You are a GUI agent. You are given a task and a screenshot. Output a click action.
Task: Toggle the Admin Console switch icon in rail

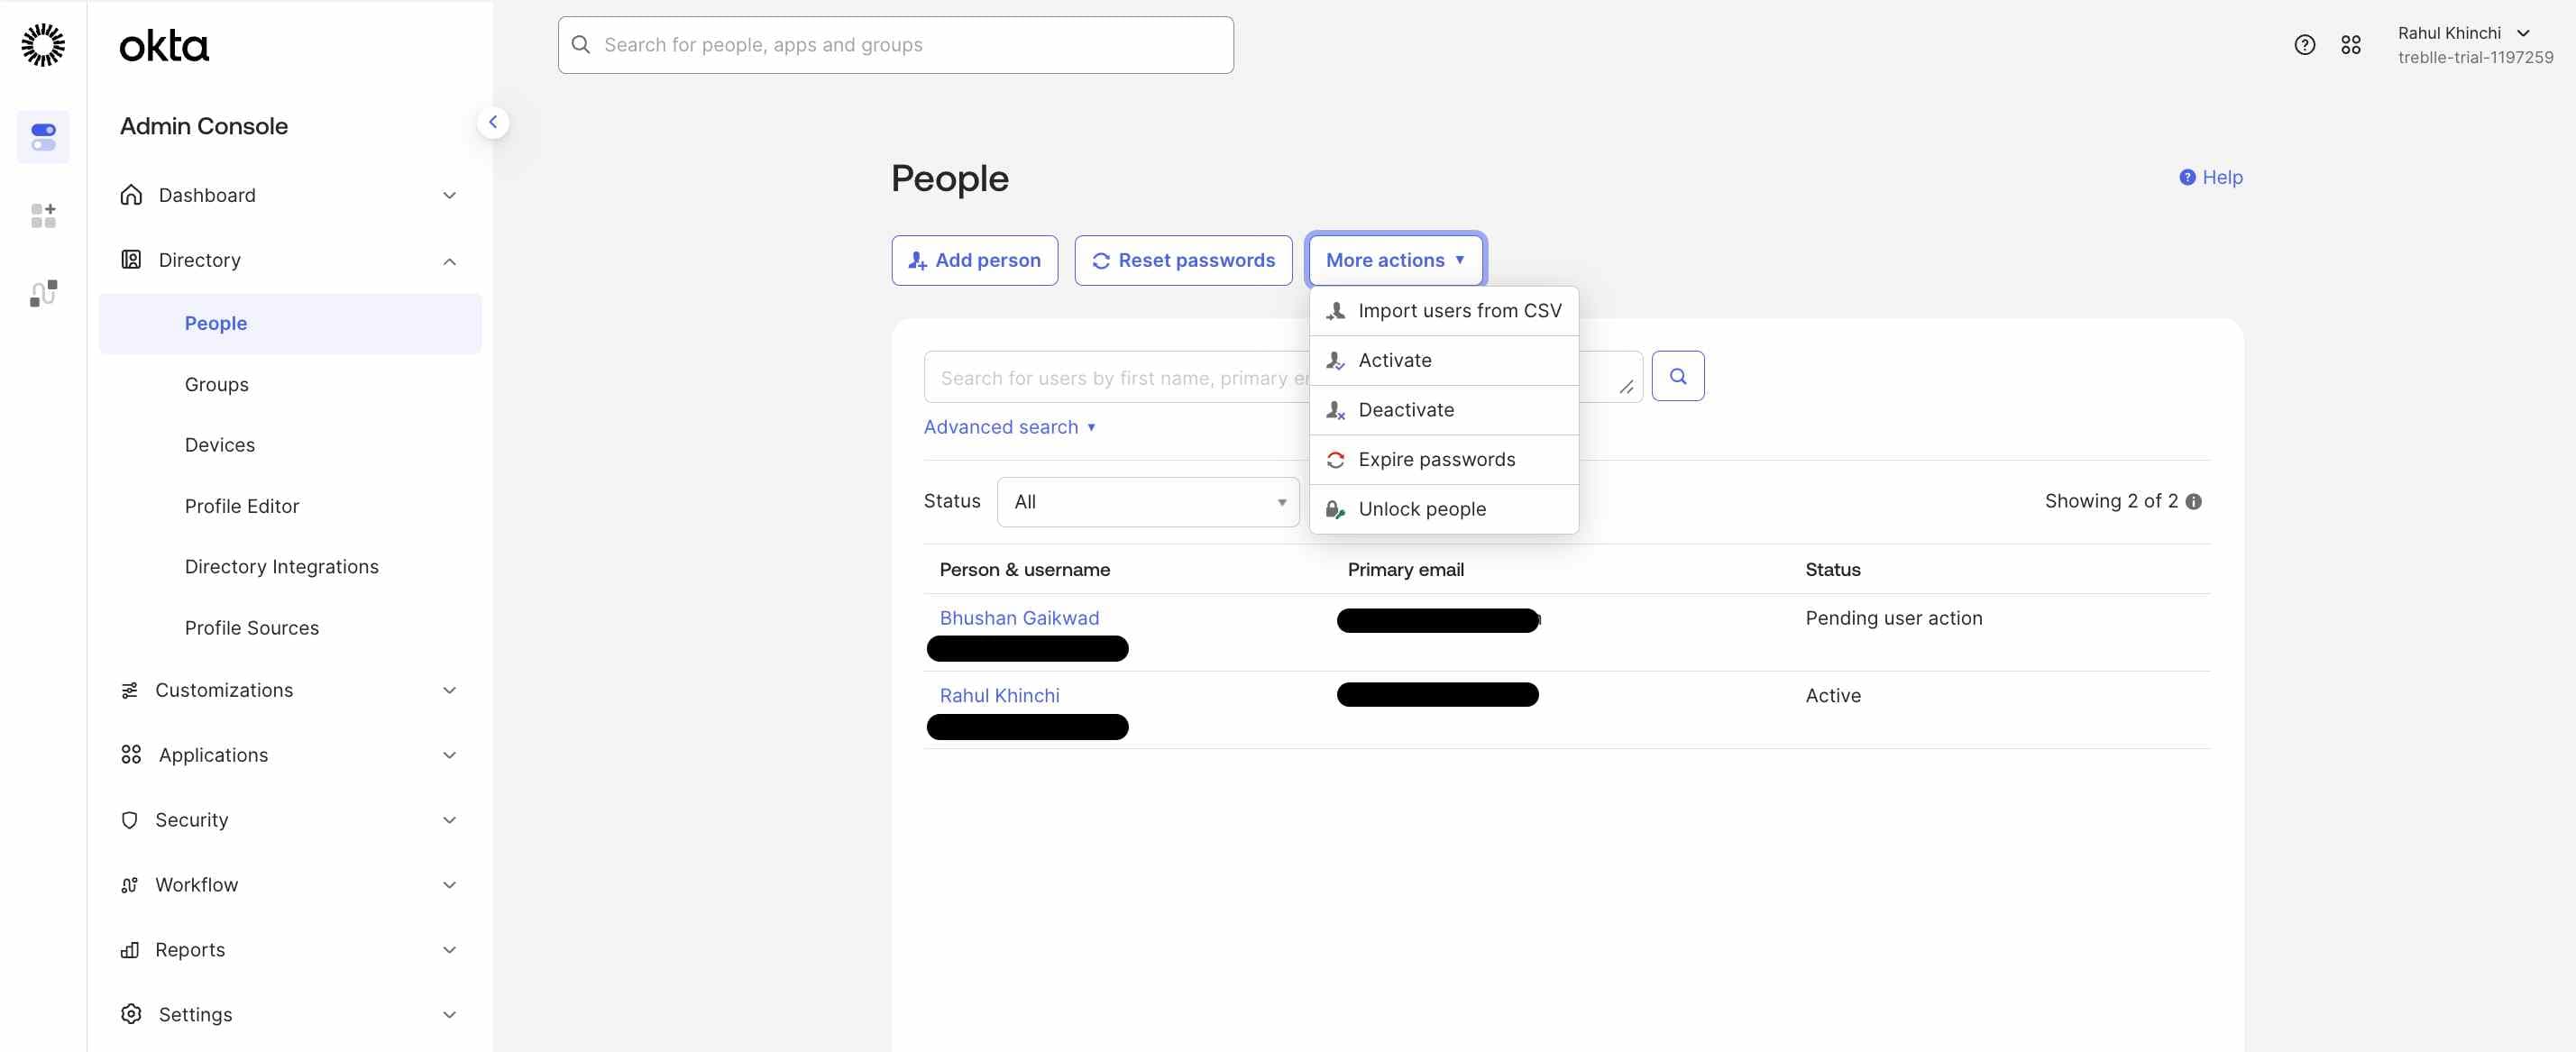[43, 137]
